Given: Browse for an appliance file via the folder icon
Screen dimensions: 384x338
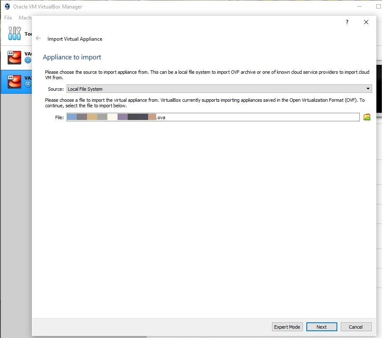Looking at the screenshot, I should 367,117.
